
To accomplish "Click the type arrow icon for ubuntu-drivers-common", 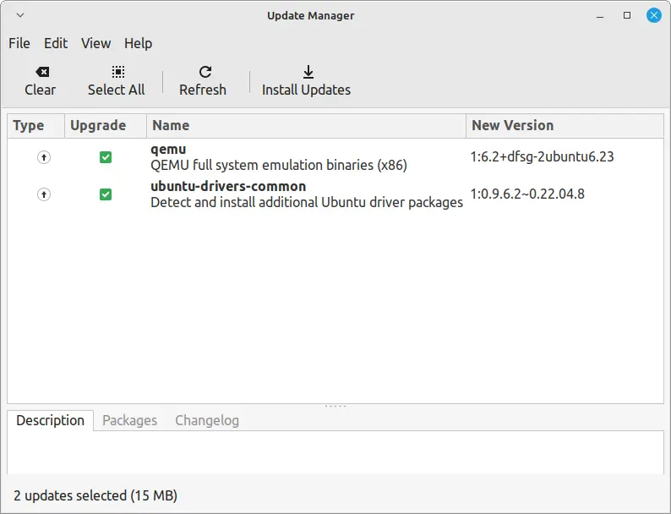I will [44, 194].
